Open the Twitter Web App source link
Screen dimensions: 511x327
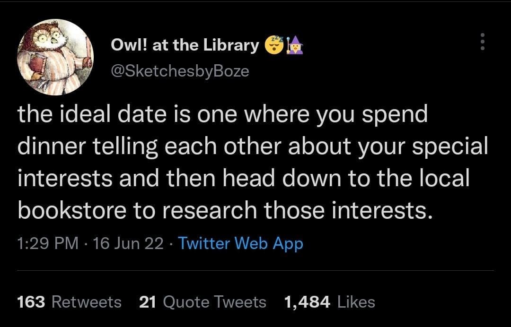[241, 243]
